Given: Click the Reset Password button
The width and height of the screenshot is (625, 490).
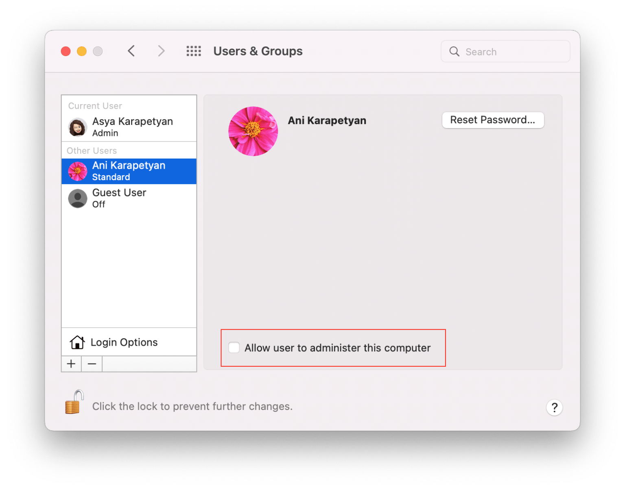Looking at the screenshot, I should pyautogui.click(x=493, y=120).
